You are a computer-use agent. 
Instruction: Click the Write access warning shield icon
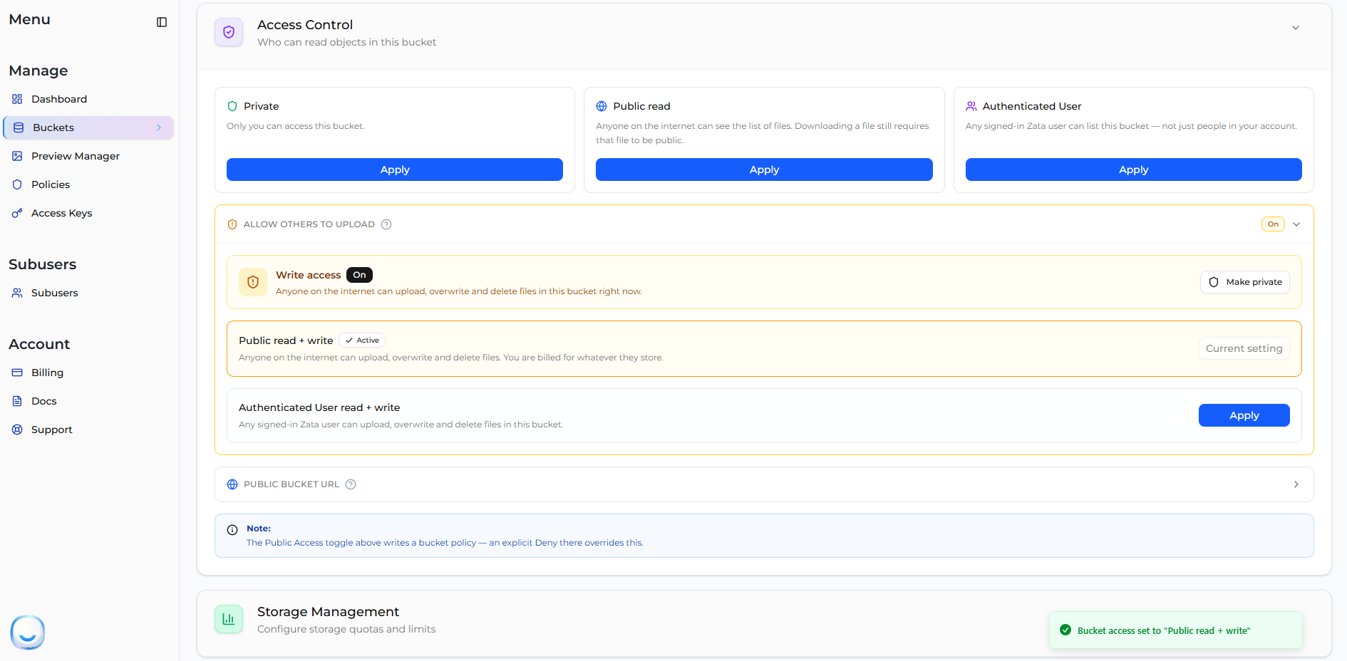point(253,282)
